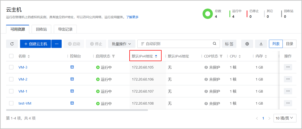Sort by 默认IPv4地址 column arrows
The image size is (302, 129).
156,56
